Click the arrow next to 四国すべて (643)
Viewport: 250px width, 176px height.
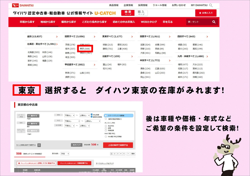[x=207, y=37]
